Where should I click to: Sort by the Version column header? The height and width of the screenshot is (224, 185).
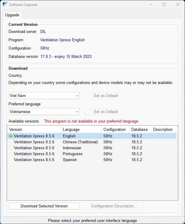point(34,129)
